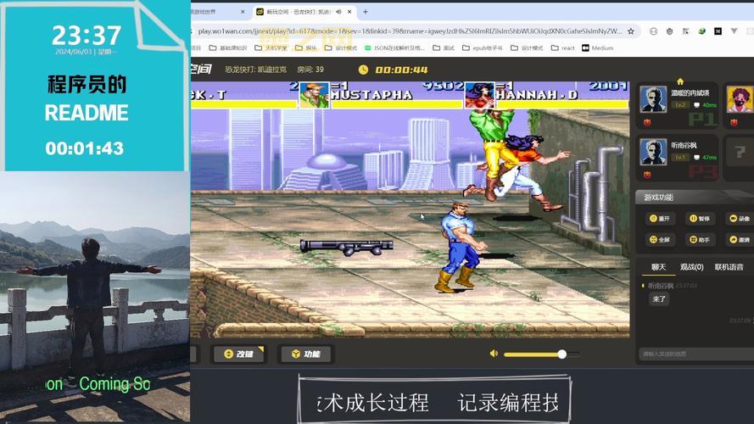Click the 邀请 invite button
754x424 pixels.
740,239
